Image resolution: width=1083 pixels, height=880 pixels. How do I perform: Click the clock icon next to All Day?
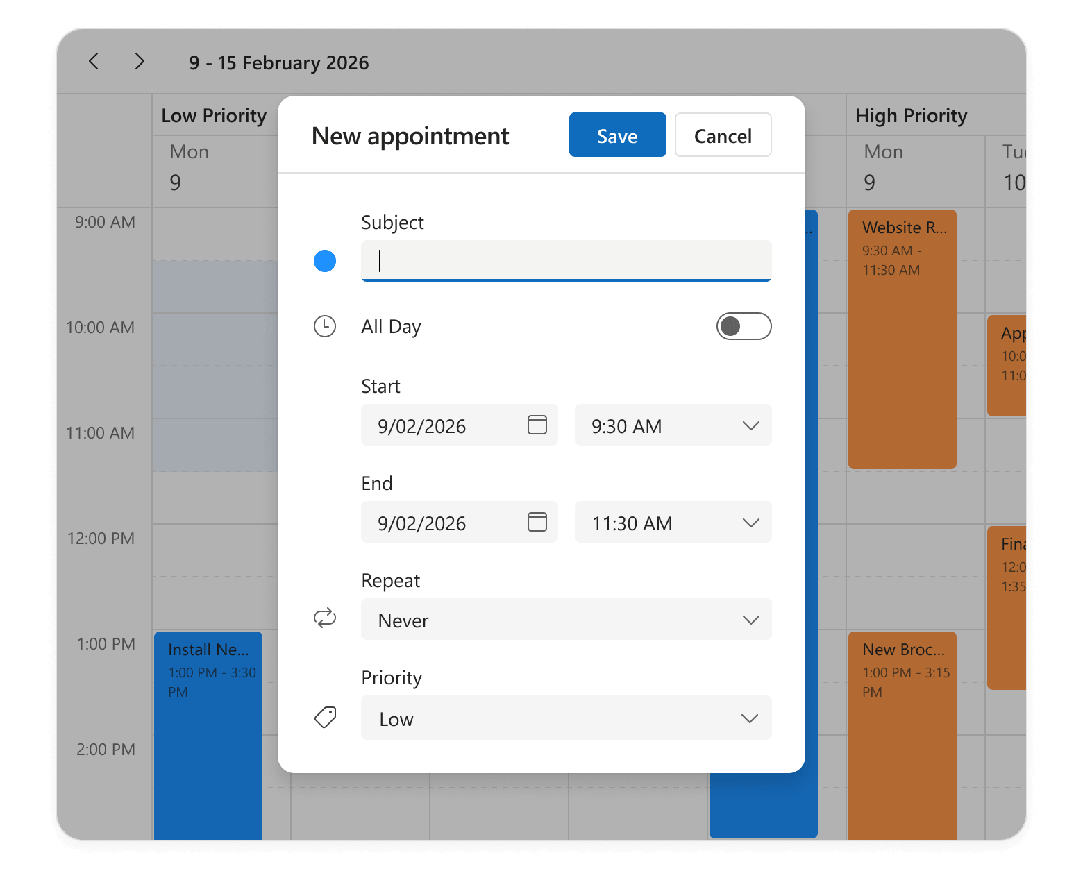tap(325, 326)
